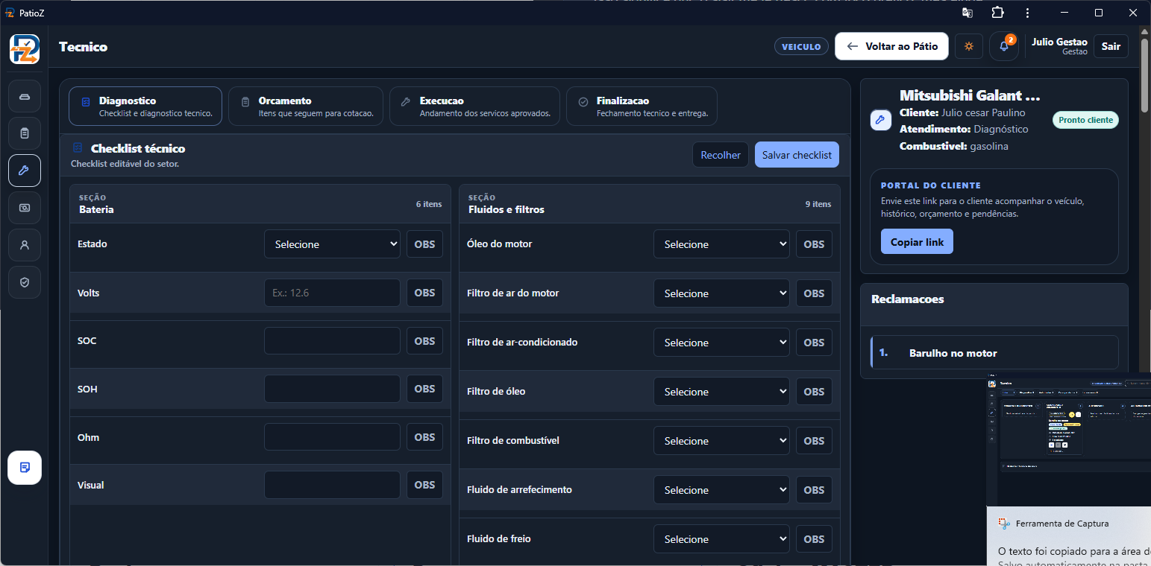Screen dimensions: 1151x566
Task: Click OBS button for Fluido de arrefecimento
Action: (x=814, y=490)
